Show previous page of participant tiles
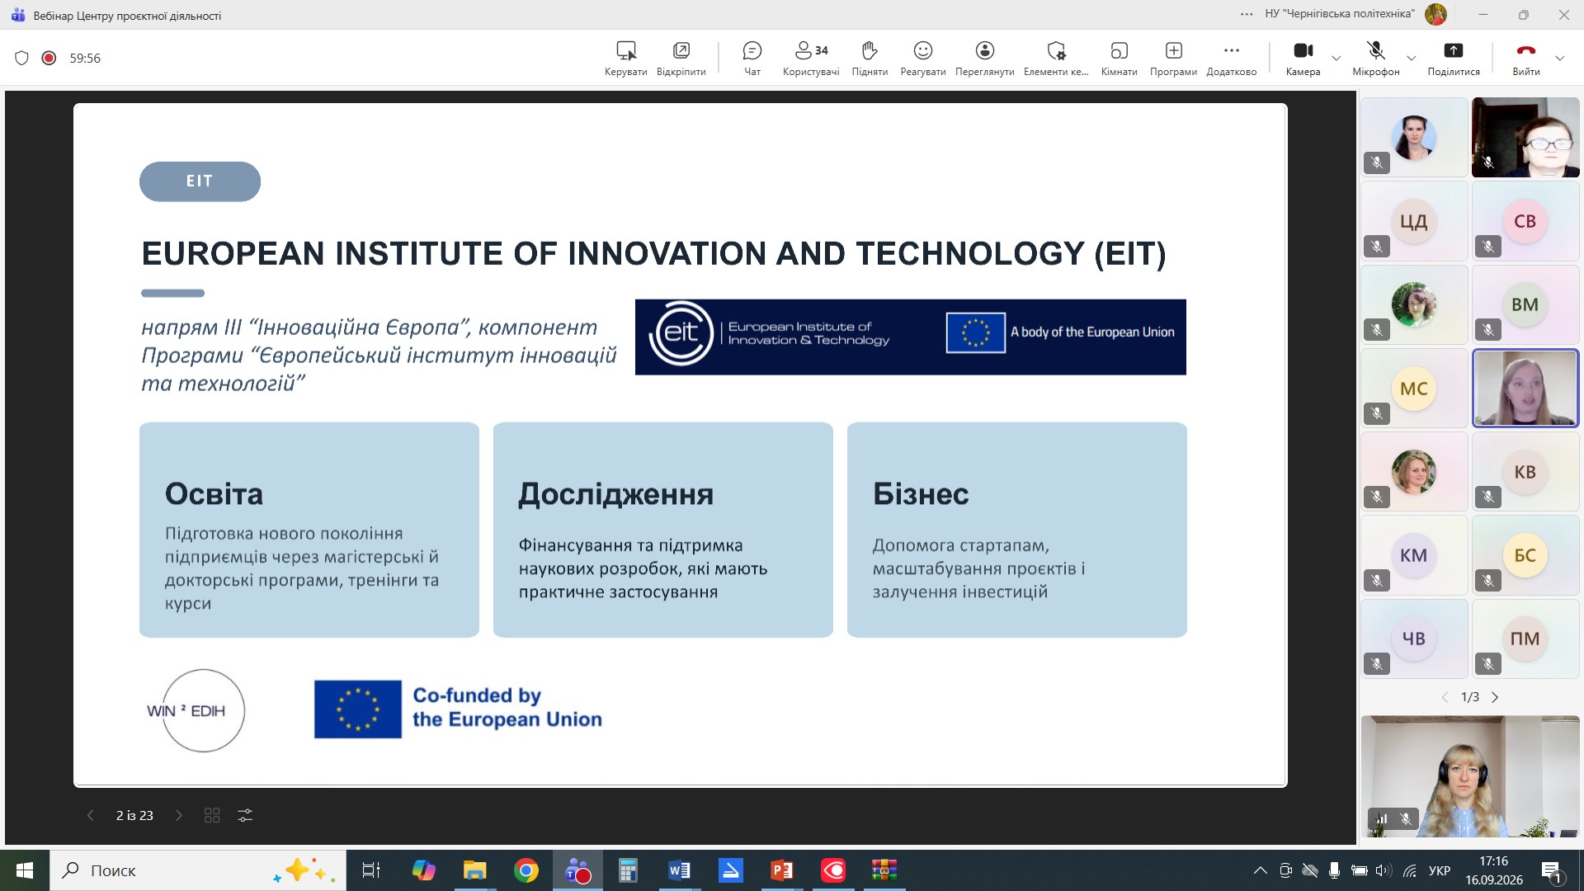 [x=1445, y=697]
